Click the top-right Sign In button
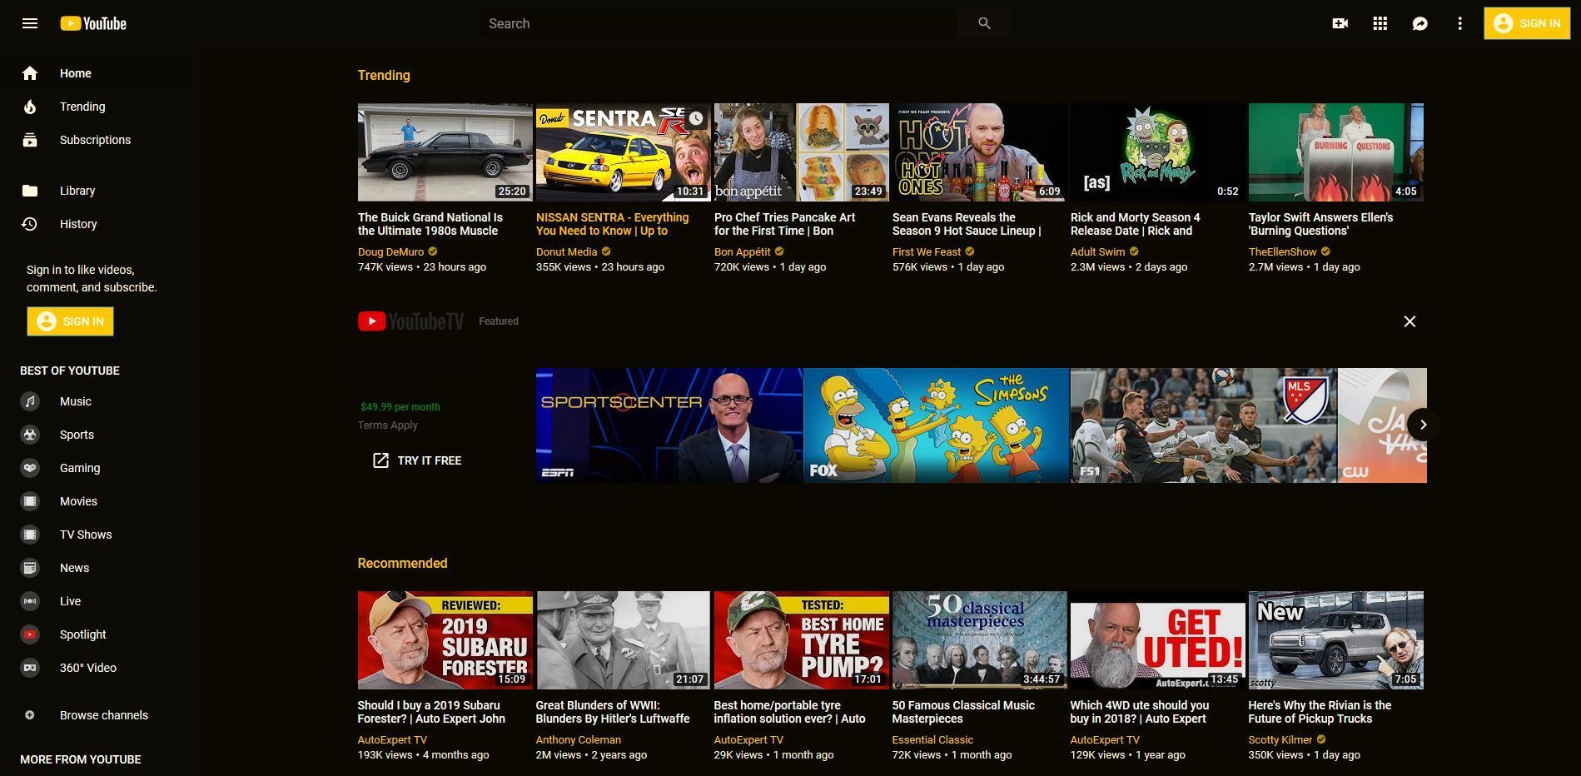 click(x=1526, y=23)
